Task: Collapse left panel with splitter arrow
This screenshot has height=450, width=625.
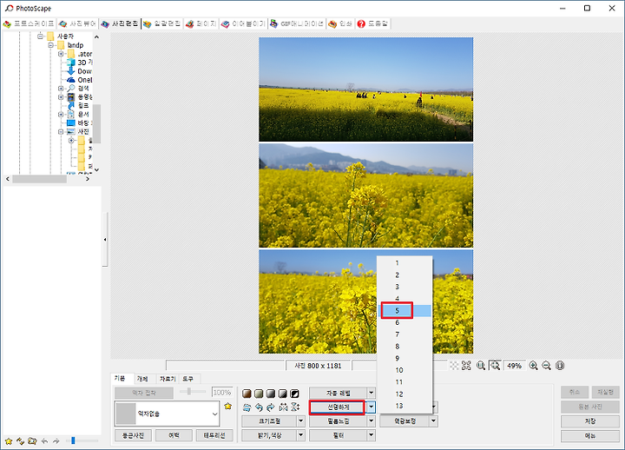Action: [105, 240]
